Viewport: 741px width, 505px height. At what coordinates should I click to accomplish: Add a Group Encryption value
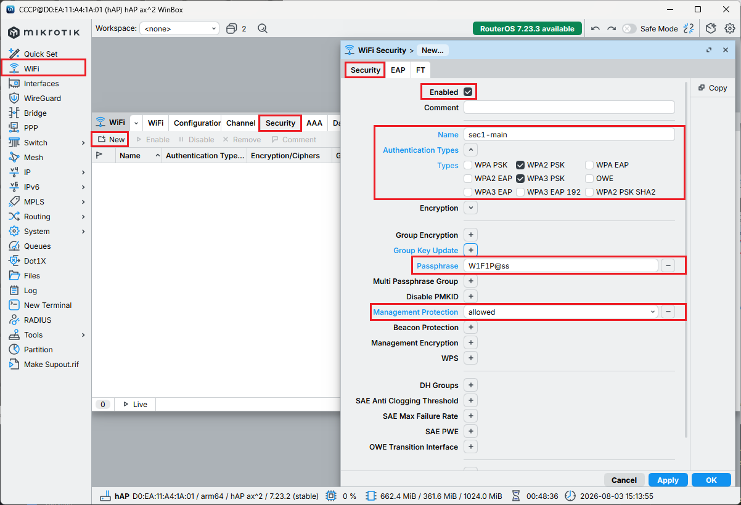point(470,235)
